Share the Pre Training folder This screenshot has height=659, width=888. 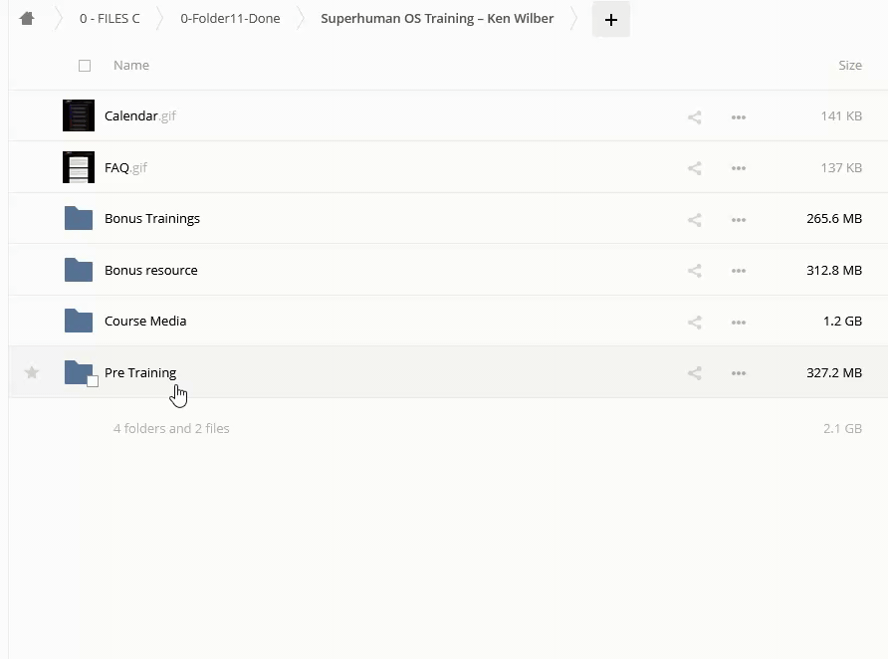point(695,373)
